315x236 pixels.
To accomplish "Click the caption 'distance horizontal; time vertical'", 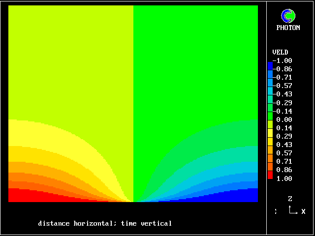I will coord(105,224).
